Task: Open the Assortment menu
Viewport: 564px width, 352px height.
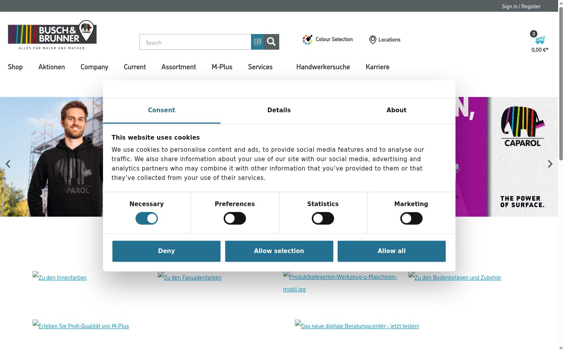Action: point(179,67)
